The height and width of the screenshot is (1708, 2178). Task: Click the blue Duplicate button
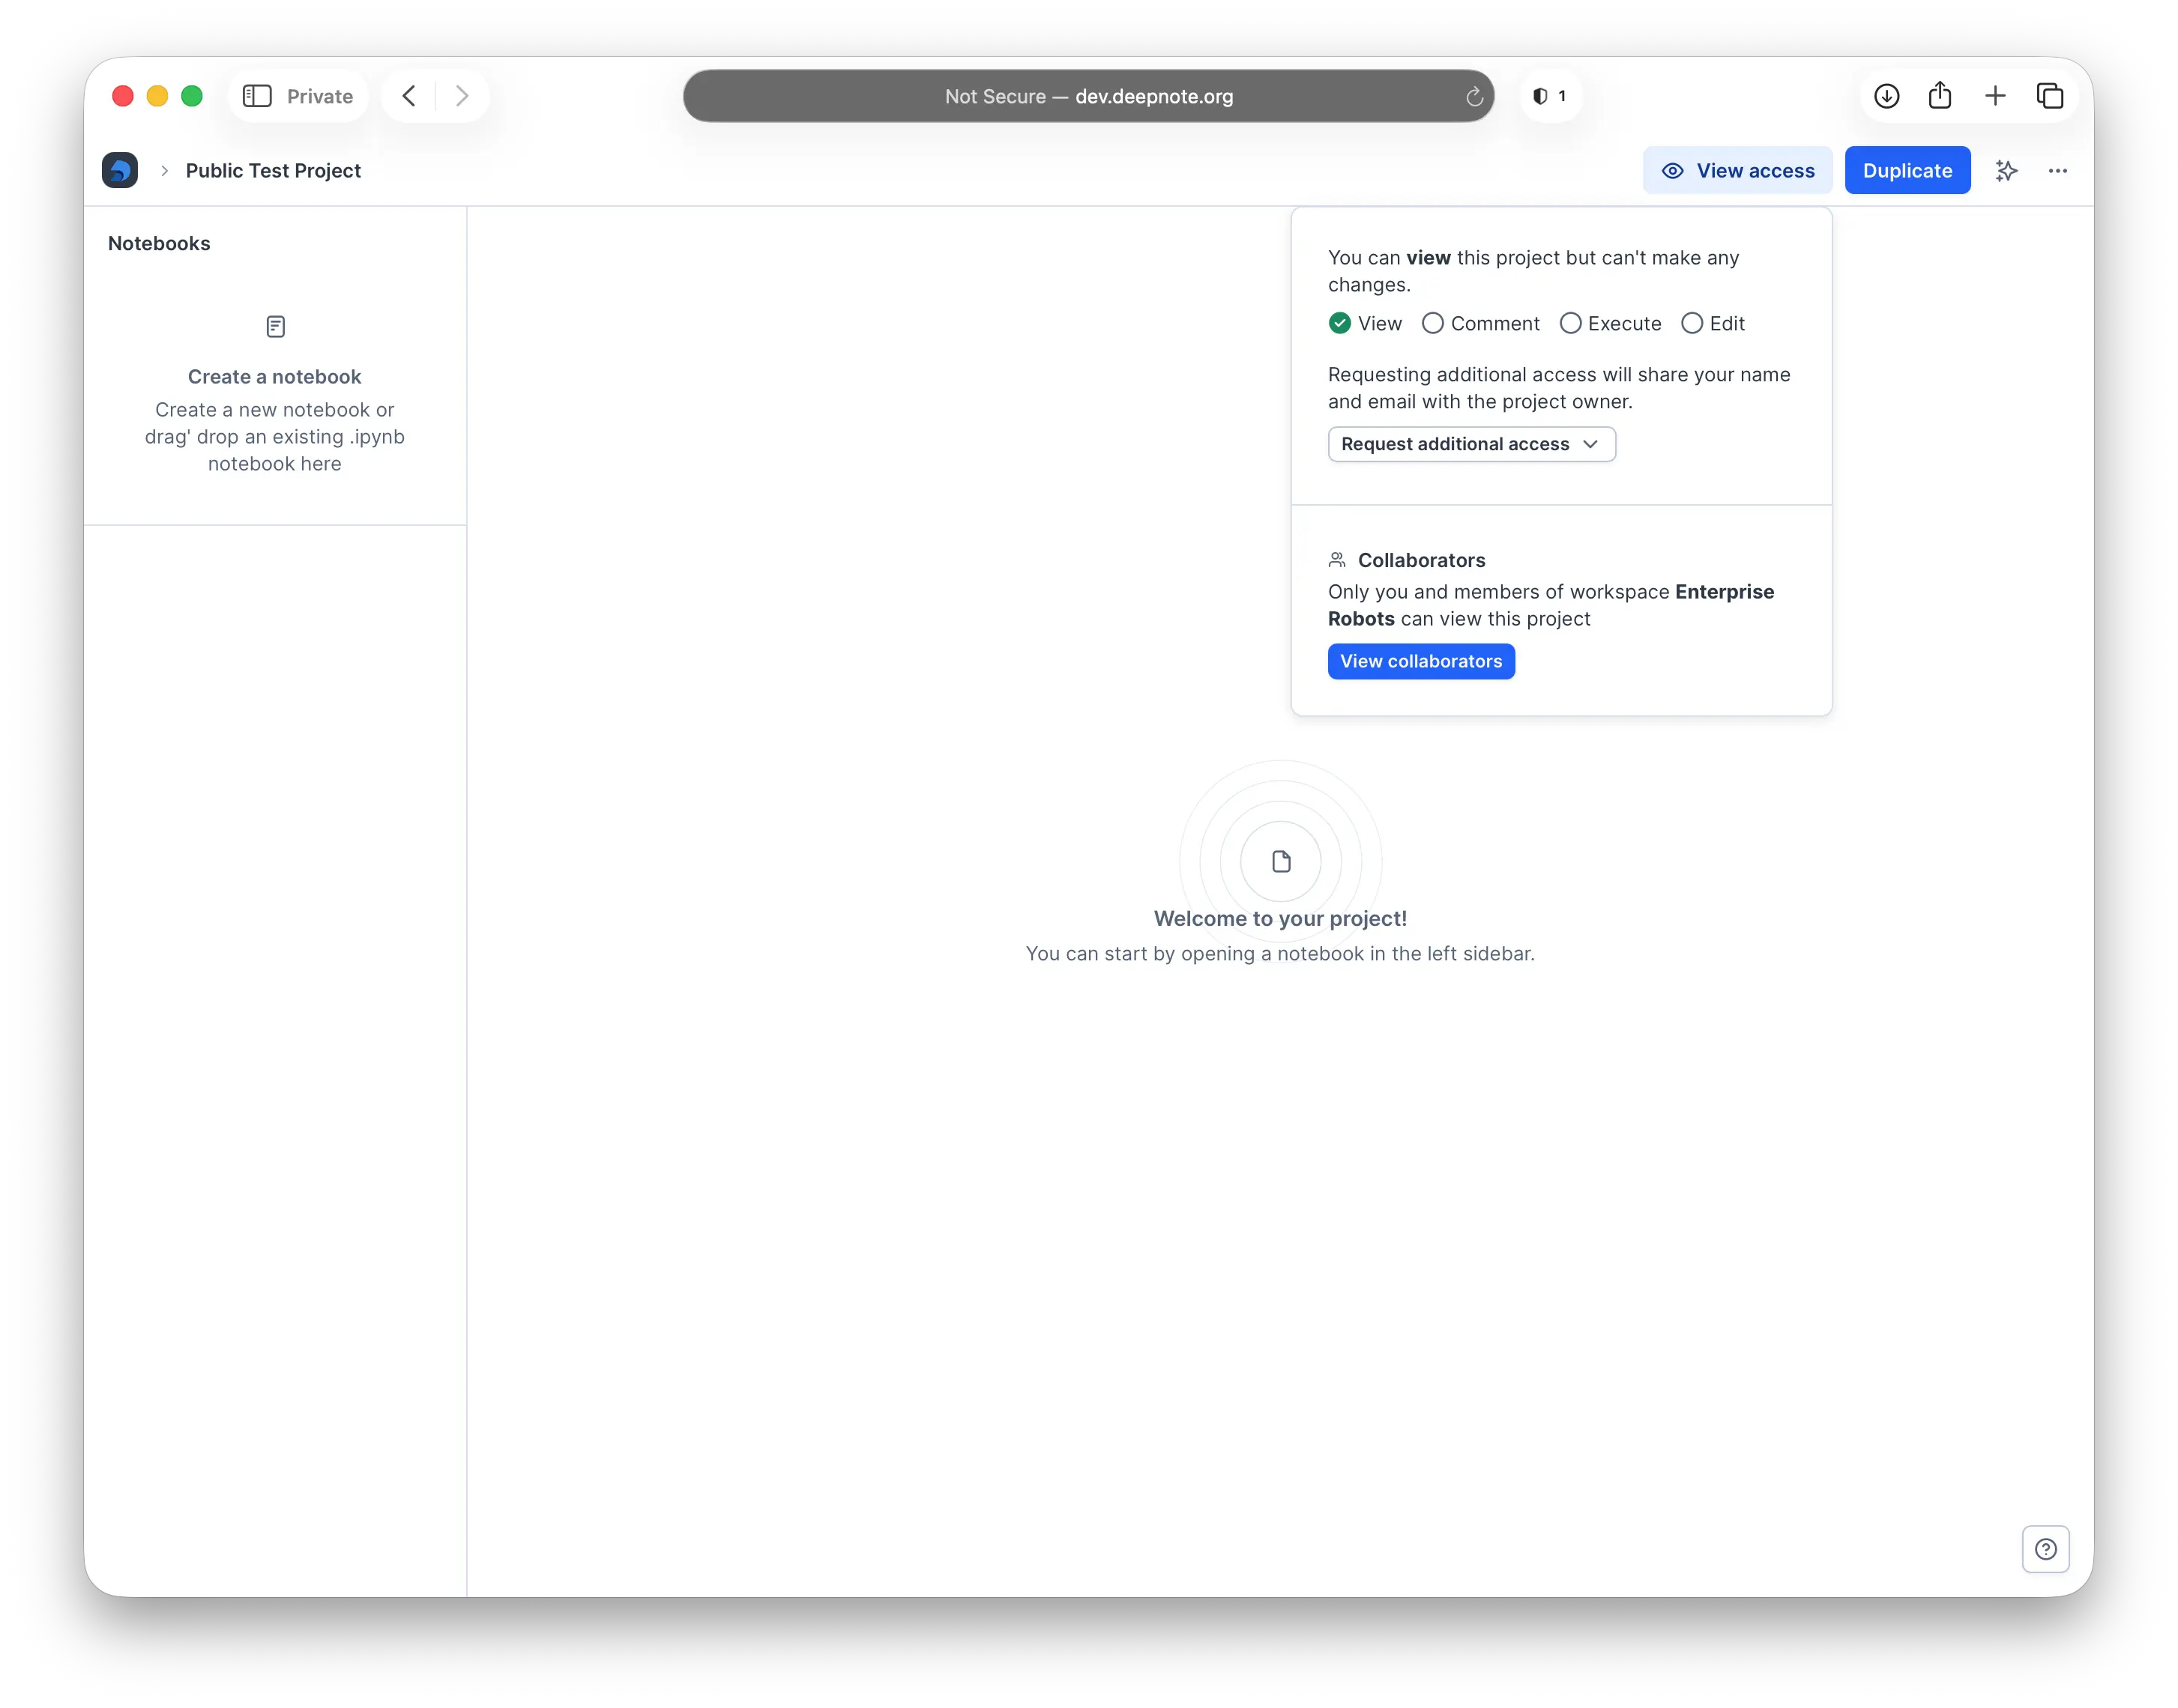(1906, 171)
